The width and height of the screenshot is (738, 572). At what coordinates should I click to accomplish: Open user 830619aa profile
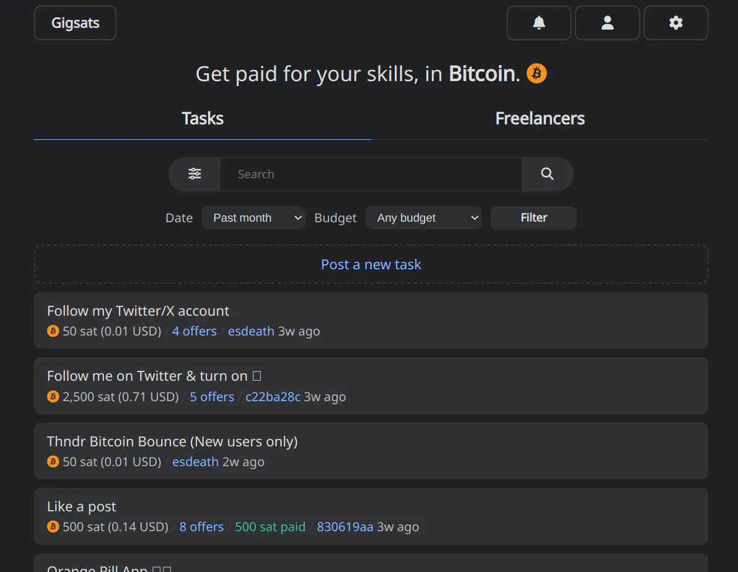[x=345, y=526]
